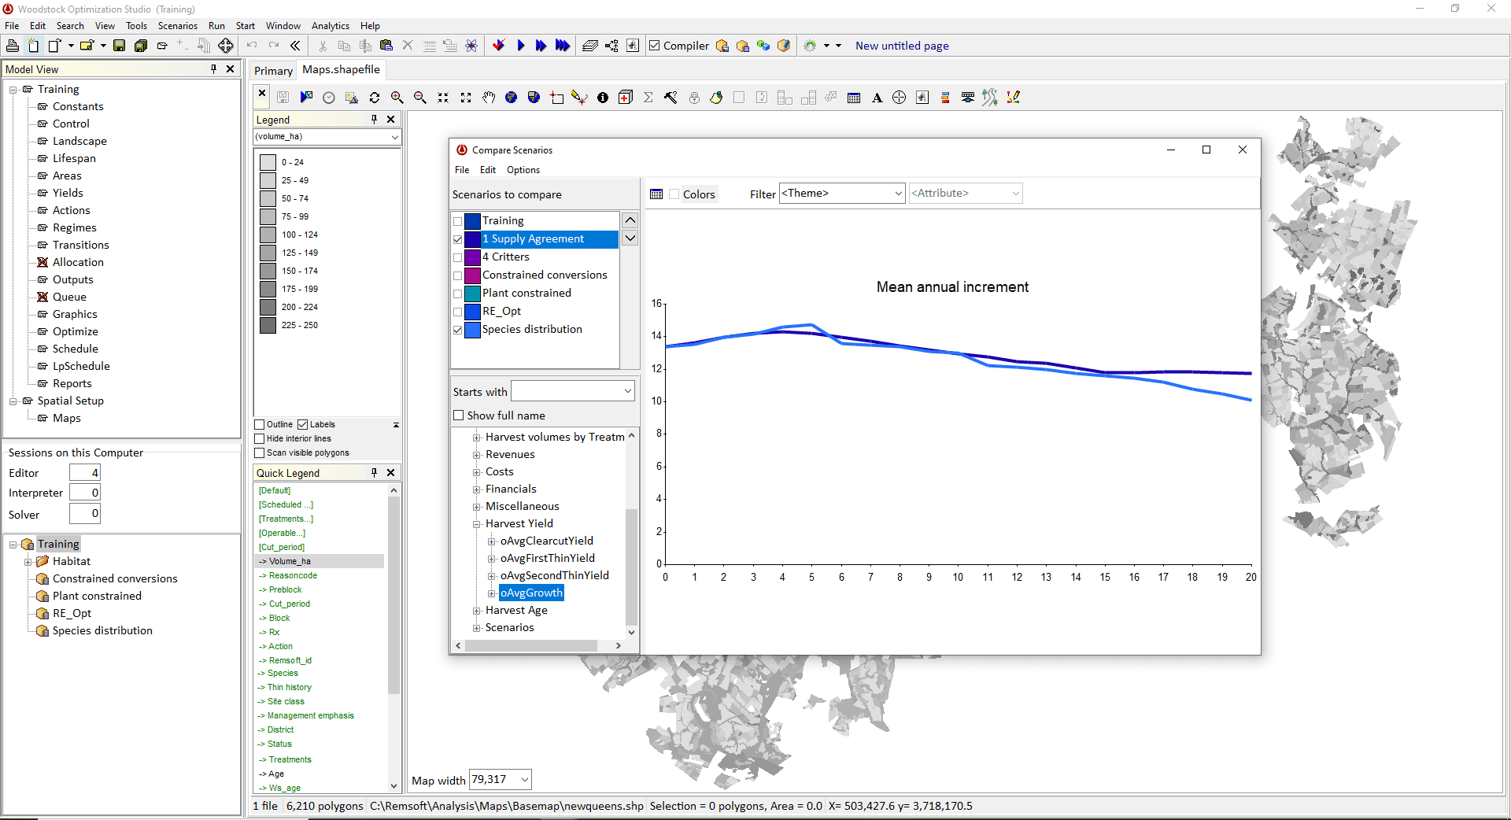Image resolution: width=1511 pixels, height=820 pixels.
Task: Open the attribute table icon on map toolbar
Action: [854, 97]
